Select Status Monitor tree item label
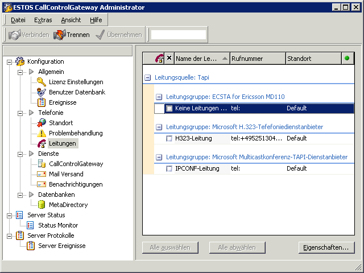 click(x=58, y=225)
